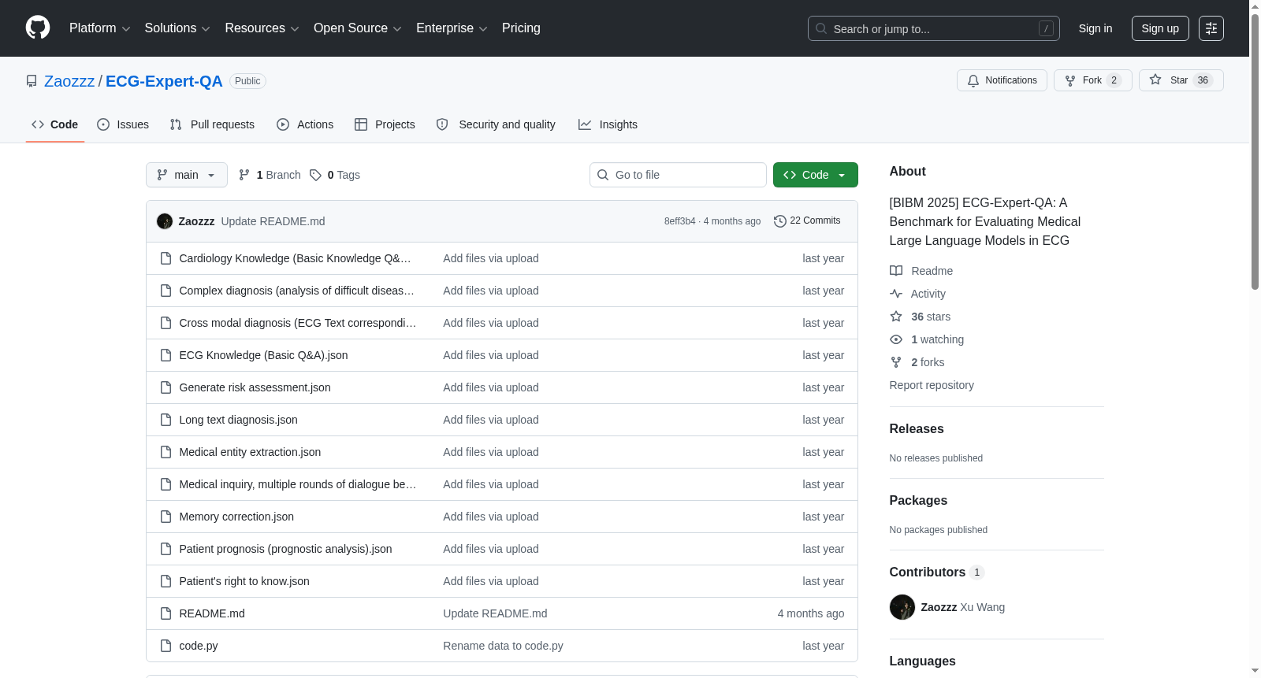This screenshot has width=1261, height=678.
Task: Click the GitHub logo icon
Action: click(x=38, y=28)
